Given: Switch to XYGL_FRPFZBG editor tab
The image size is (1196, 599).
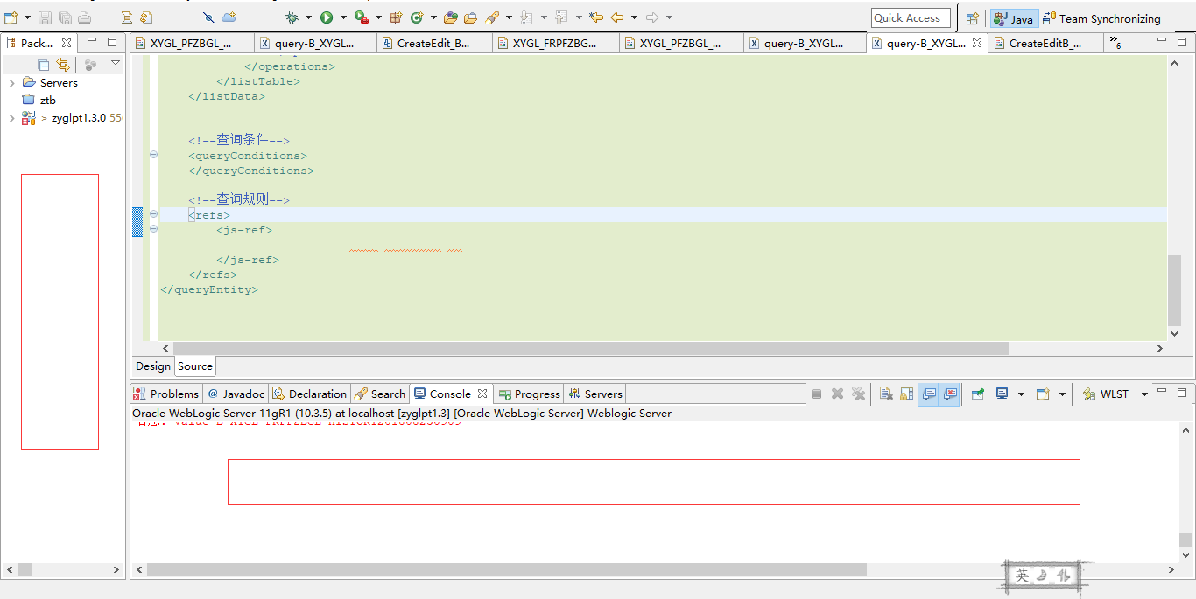Looking at the screenshot, I should (x=555, y=43).
